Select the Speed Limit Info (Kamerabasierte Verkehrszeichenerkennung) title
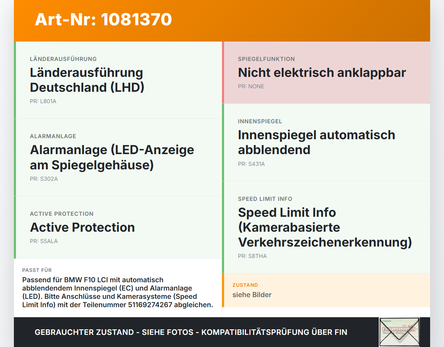 click(x=325, y=227)
